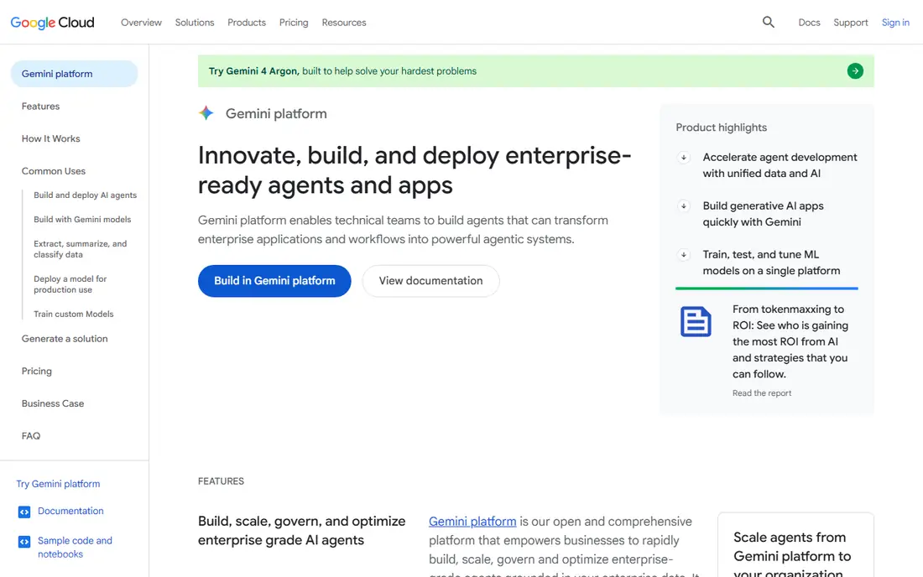This screenshot has height=577, width=923.
Task: Click the 'From tokenmaxxing to ROI' report text
Action: click(x=790, y=341)
